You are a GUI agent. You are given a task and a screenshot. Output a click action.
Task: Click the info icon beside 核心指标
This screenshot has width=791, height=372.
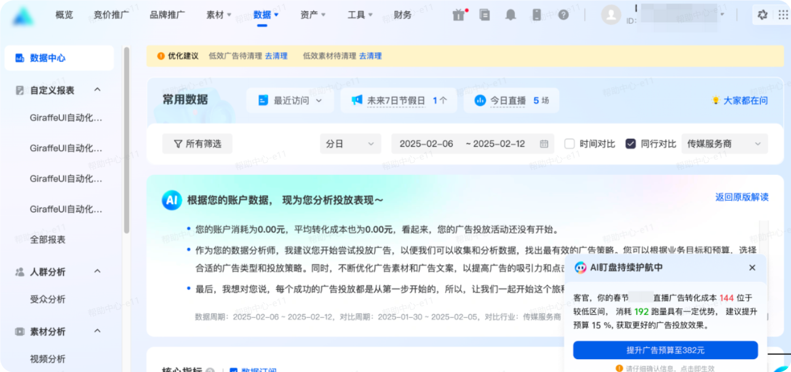tap(210, 370)
